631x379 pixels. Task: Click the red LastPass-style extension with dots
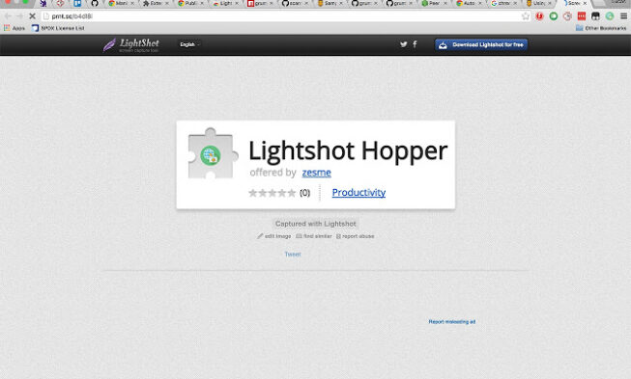click(582, 16)
